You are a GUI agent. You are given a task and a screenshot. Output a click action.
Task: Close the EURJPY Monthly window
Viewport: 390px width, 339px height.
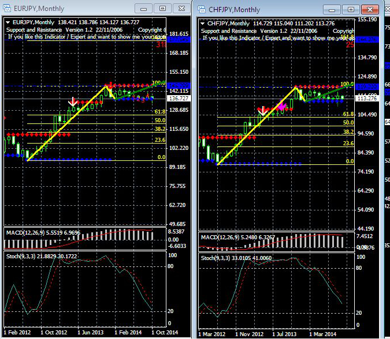(181, 9)
